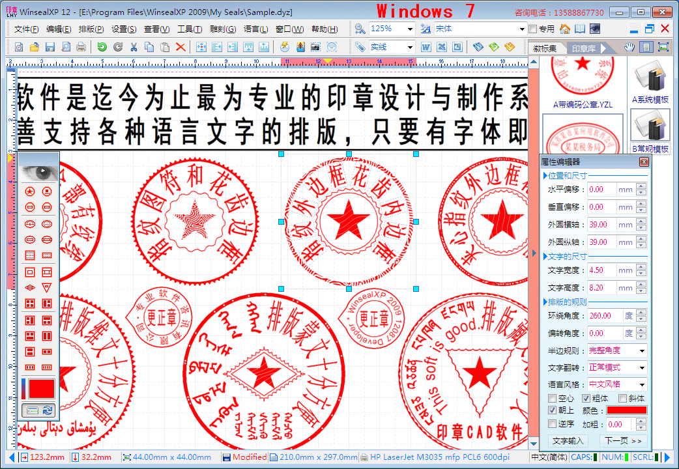Click the list view icon in library panel
Screen dimensions: 679x469
pos(646,47)
